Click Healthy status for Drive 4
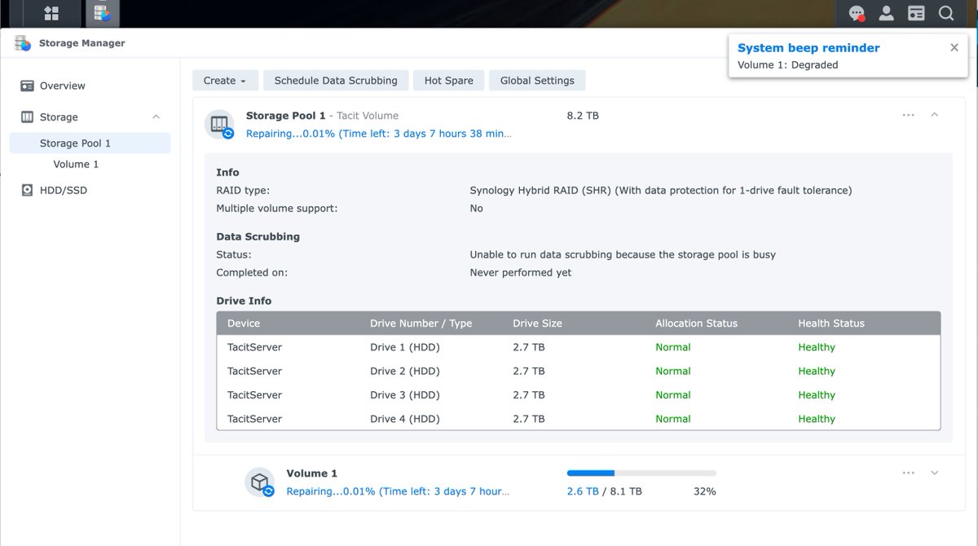The width and height of the screenshot is (978, 546). point(817,419)
